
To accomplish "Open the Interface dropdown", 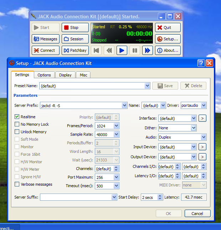I will point(194,118).
